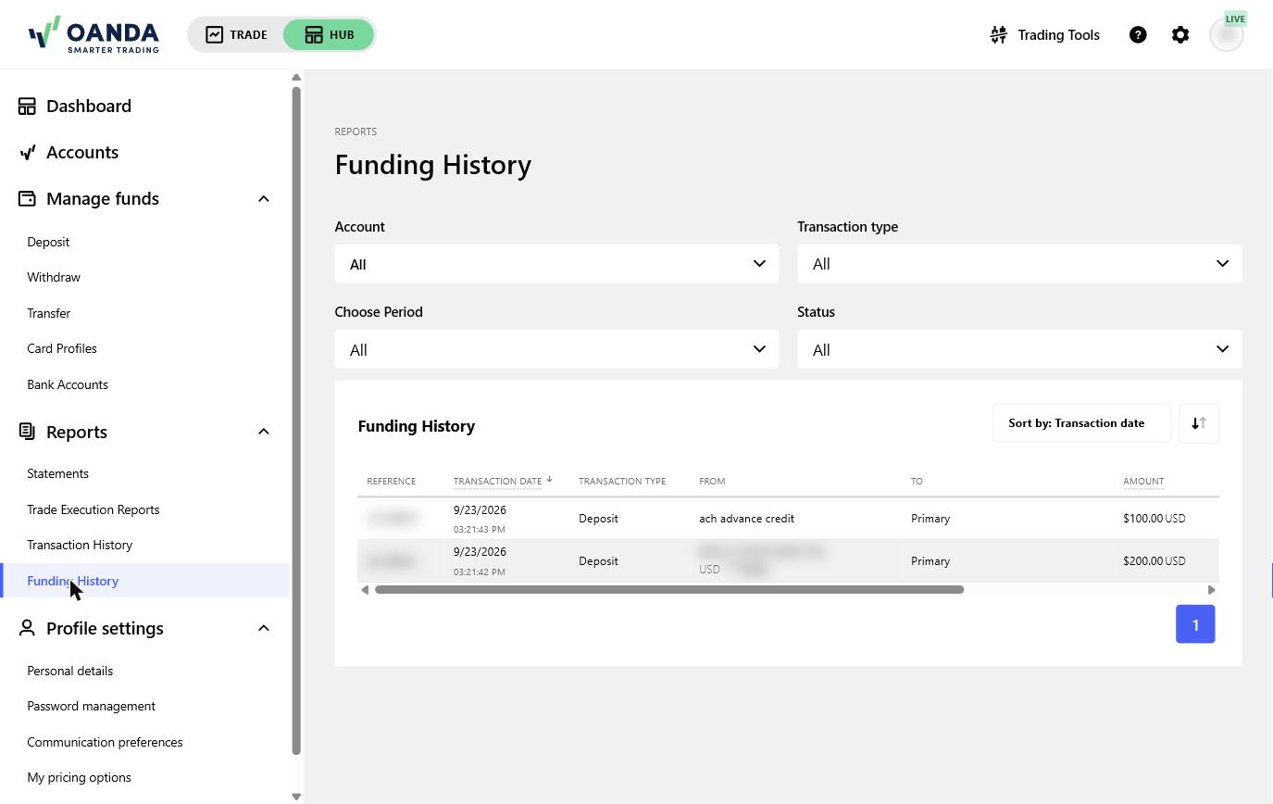1273x804 pixels.
Task: Open the Choose Period dropdown
Action: click(556, 349)
